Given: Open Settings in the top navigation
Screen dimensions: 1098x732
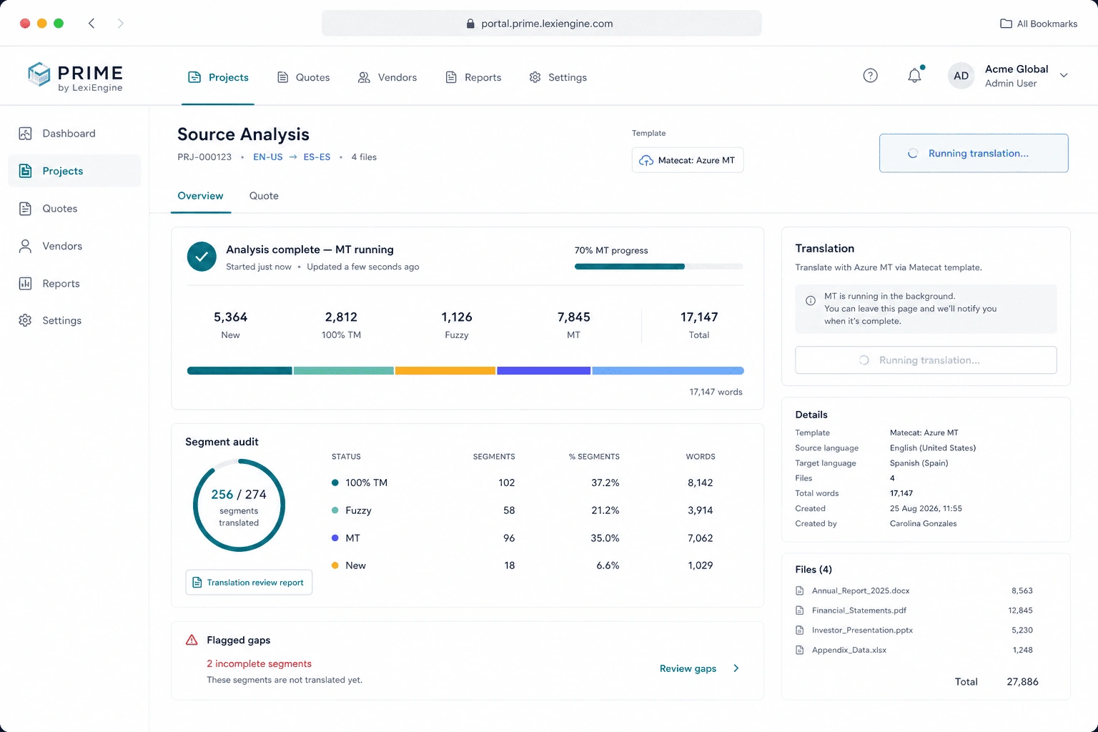Looking at the screenshot, I should tap(558, 77).
